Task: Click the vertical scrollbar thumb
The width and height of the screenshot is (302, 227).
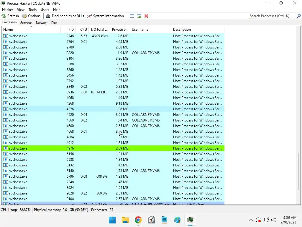Action: pyautogui.click(x=298, y=171)
